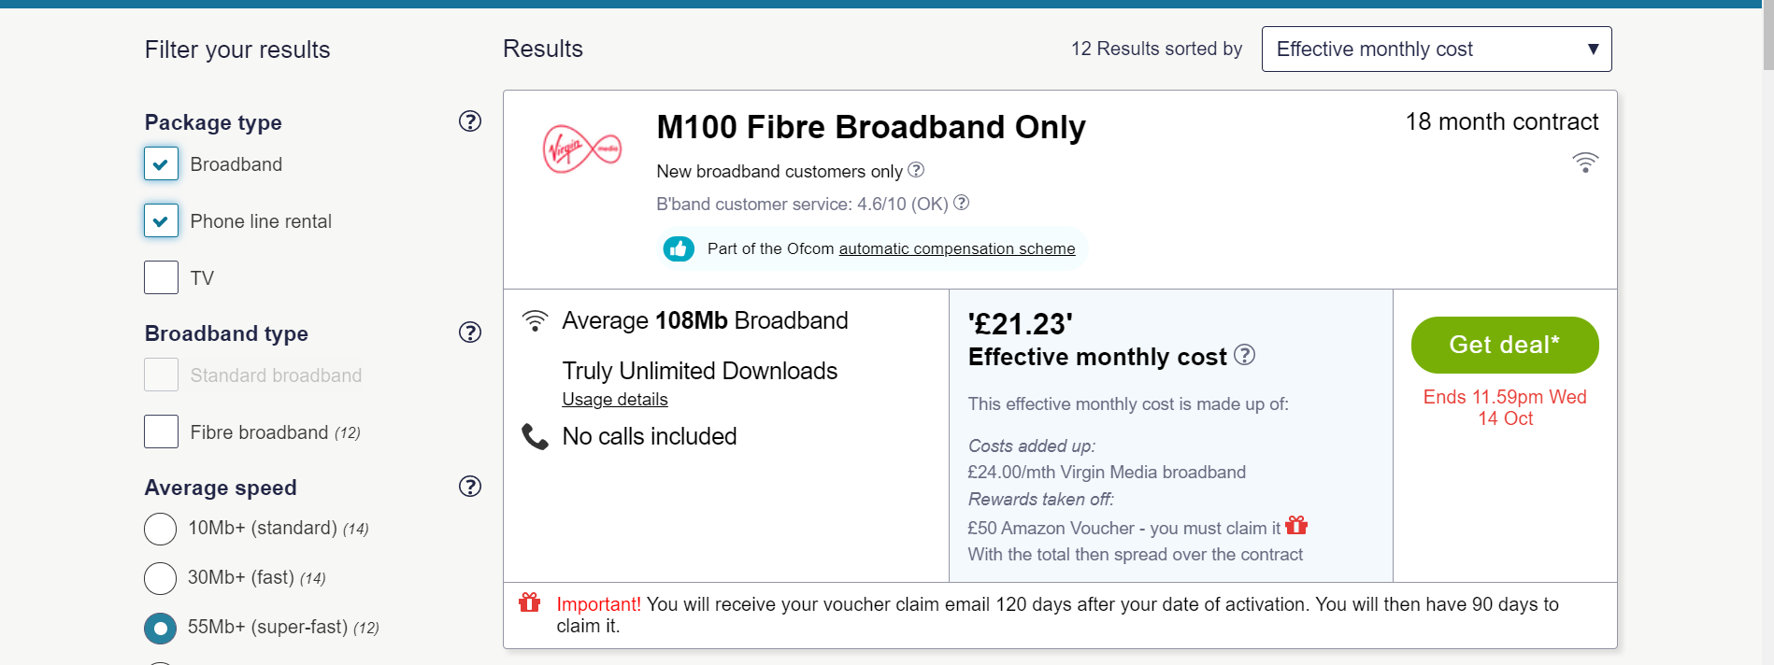Viewport: 1774px width, 665px height.
Task: Uncheck the Broadband package checkbox
Action: pyautogui.click(x=161, y=163)
